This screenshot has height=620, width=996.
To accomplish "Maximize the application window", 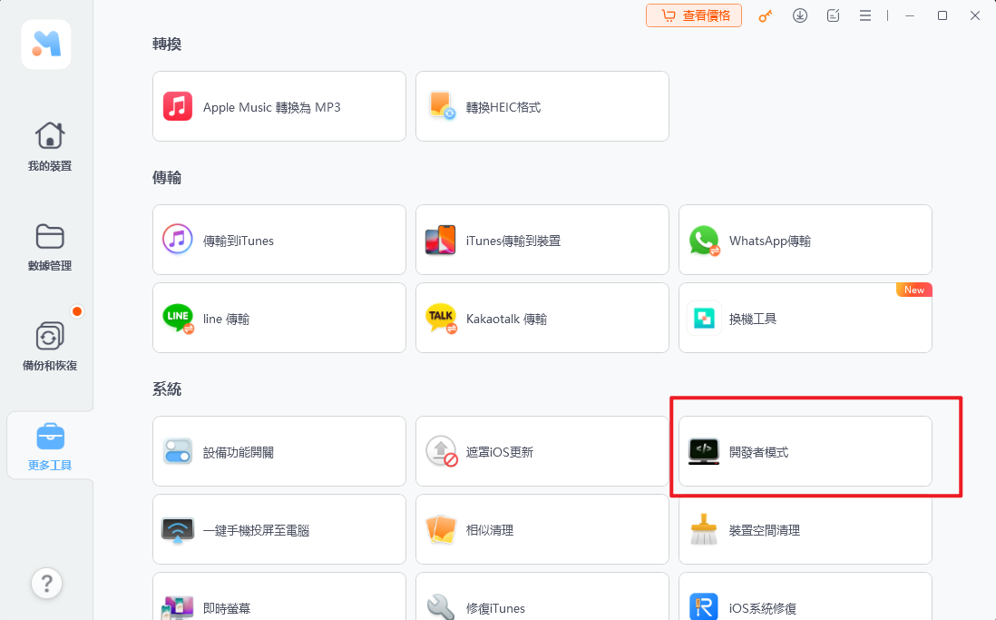I will [942, 15].
